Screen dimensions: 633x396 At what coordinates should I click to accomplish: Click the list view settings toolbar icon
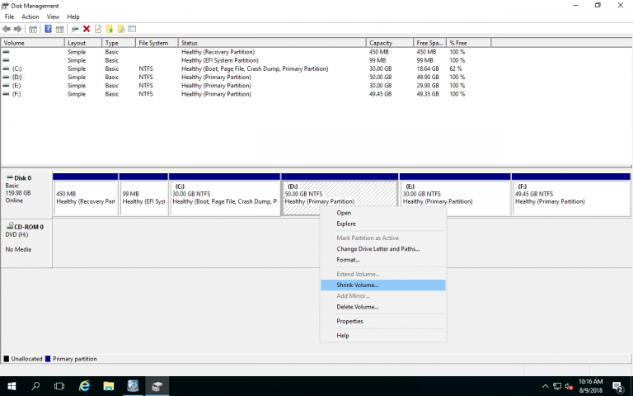(x=132, y=29)
